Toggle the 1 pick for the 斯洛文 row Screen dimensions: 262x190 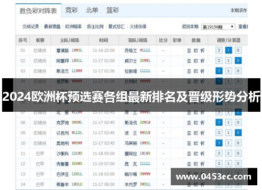tap(228, 71)
